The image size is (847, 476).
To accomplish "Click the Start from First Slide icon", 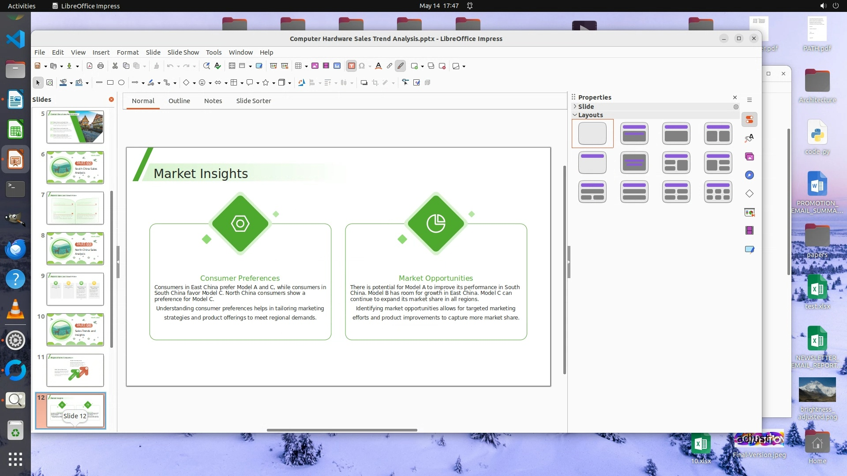I will click(x=274, y=66).
